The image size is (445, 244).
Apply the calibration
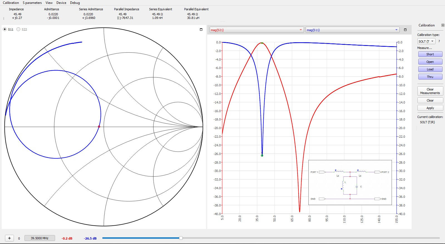430,108
